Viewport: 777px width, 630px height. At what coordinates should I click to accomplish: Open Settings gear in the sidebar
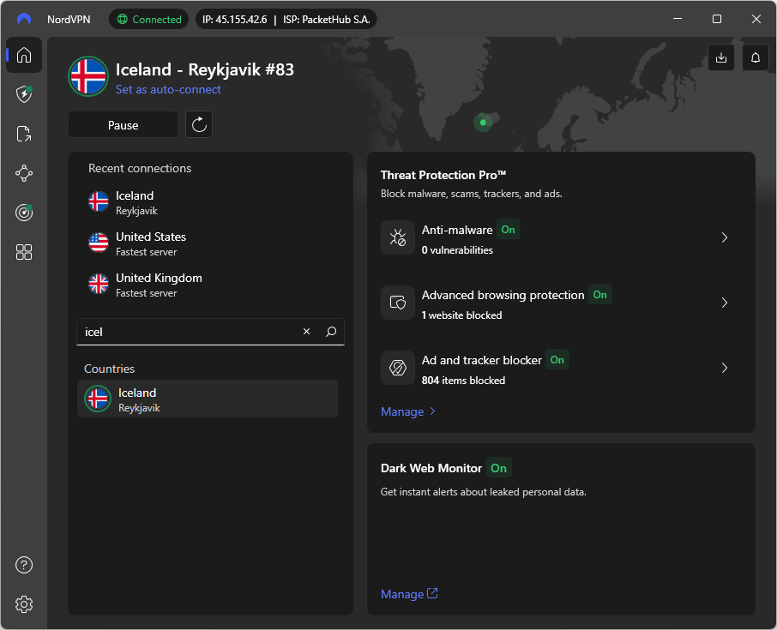[x=24, y=604]
